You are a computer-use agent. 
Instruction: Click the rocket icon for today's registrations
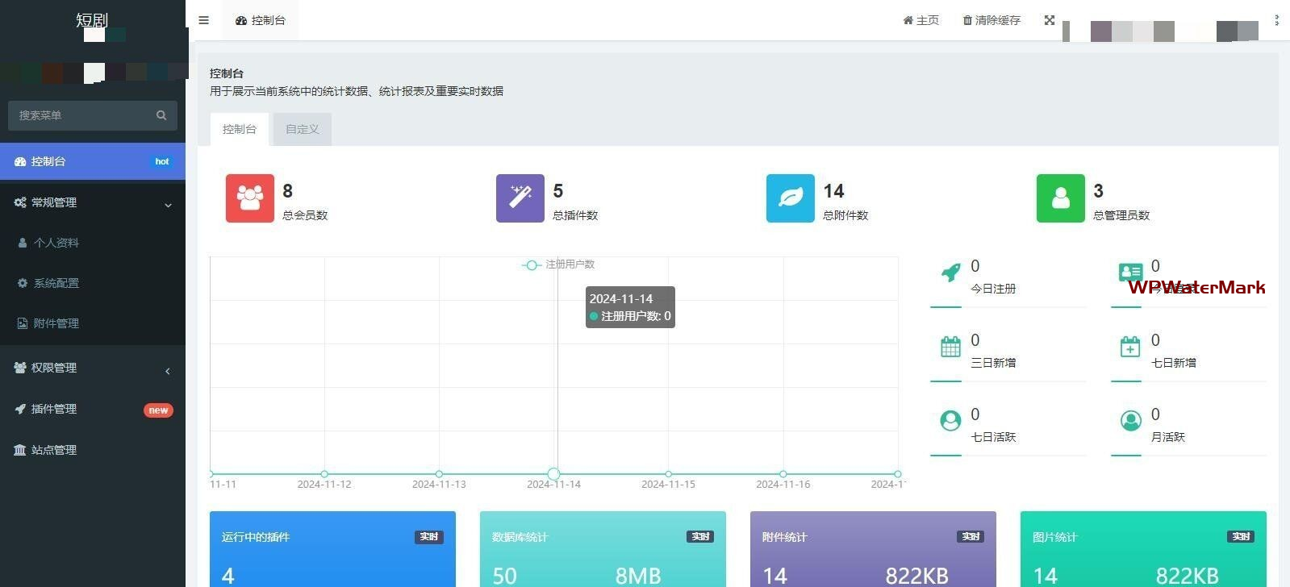[x=951, y=273]
